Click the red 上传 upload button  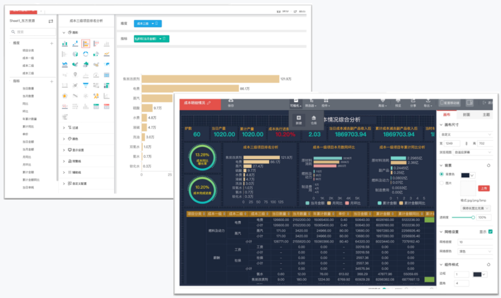pos(485,188)
